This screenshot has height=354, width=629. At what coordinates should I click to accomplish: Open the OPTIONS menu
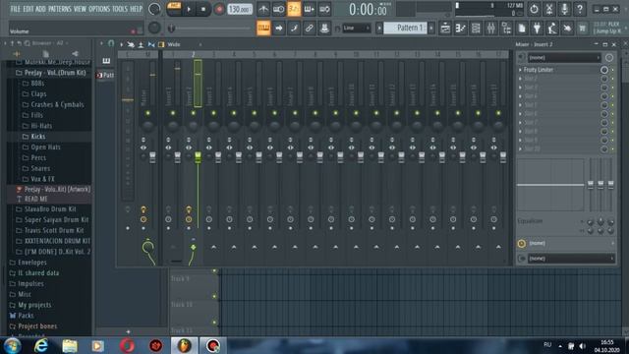99,9
